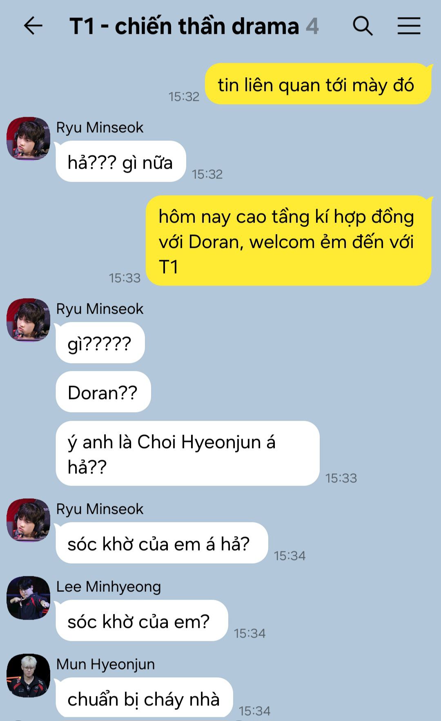
Task: Select the 'hả??? gì nữa' message bubble
Action: click(x=121, y=161)
